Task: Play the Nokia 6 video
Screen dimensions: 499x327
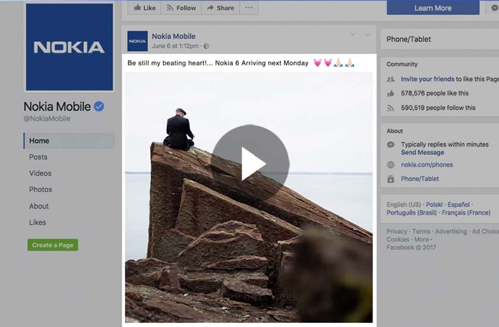Action: 251,164
